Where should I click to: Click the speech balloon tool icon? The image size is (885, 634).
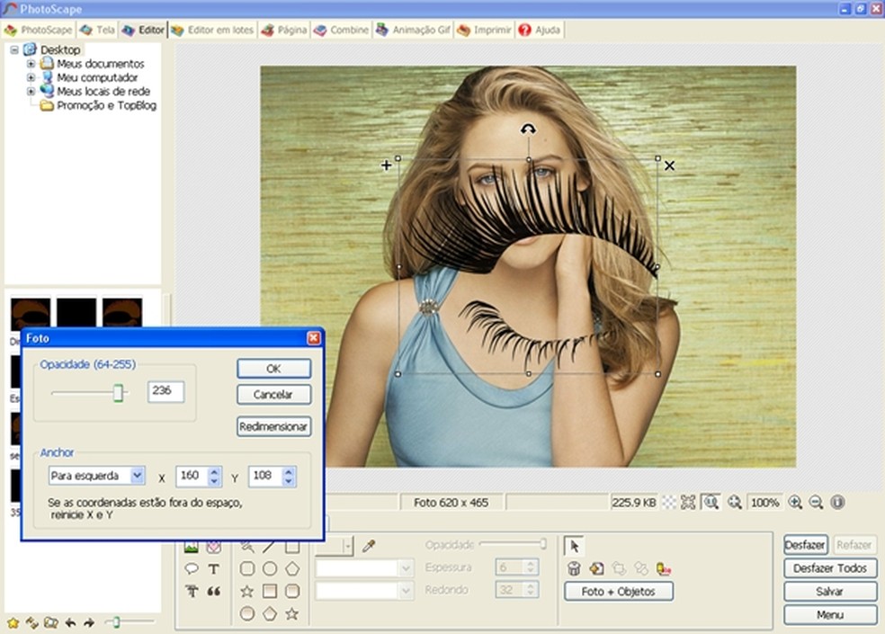[192, 569]
